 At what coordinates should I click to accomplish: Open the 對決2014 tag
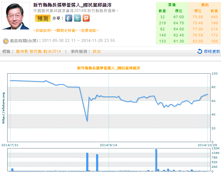[x=52, y=51]
